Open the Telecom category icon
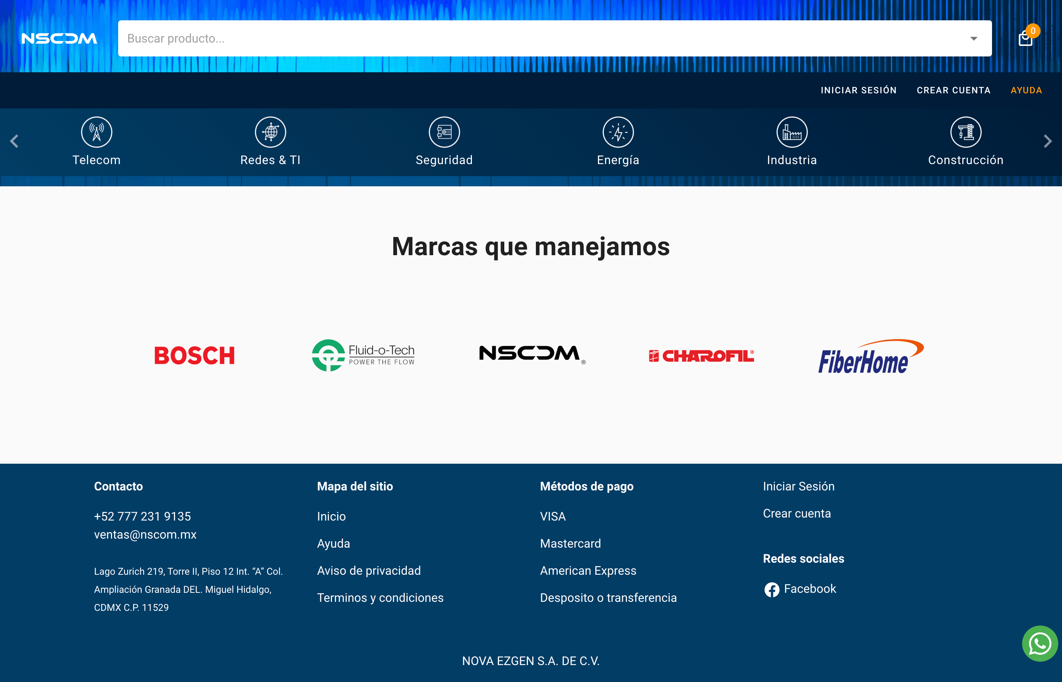1062x682 pixels. click(x=96, y=132)
